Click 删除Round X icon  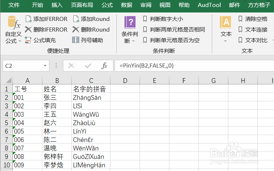pyautogui.click(x=75, y=29)
